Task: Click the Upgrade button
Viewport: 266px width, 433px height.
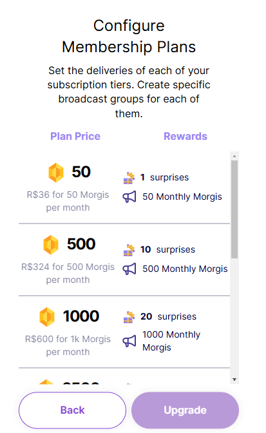Action: coord(185,410)
